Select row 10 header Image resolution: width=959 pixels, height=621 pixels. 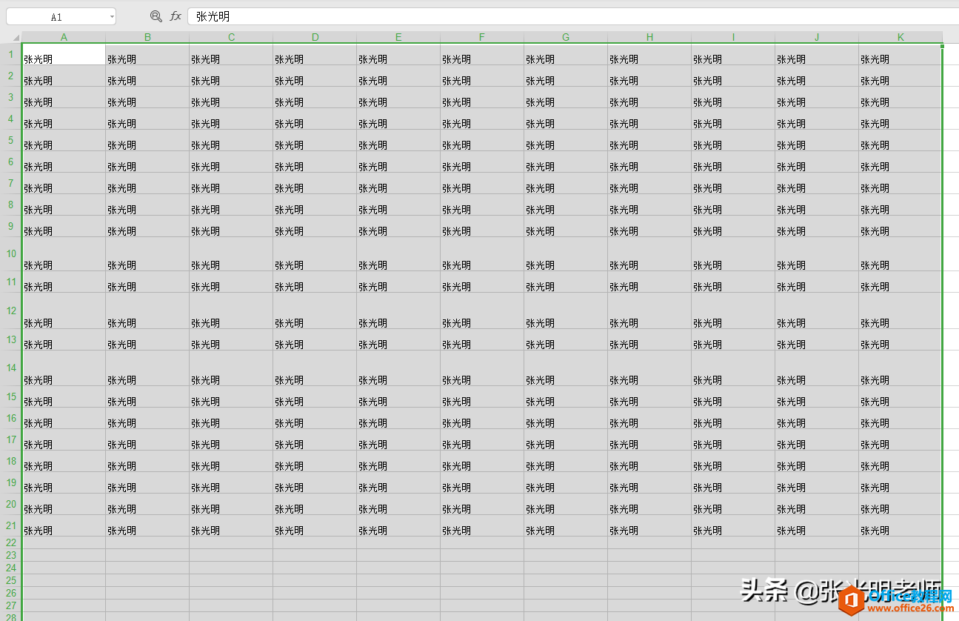coord(11,253)
